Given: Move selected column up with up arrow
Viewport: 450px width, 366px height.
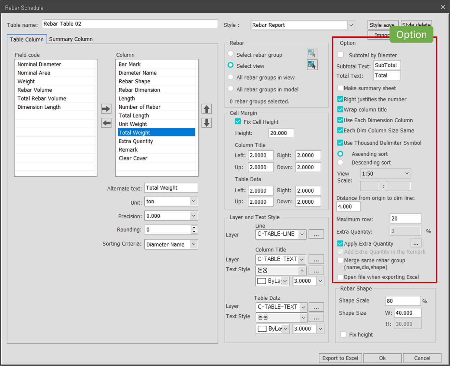Looking at the screenshot, I should point(206,109).
